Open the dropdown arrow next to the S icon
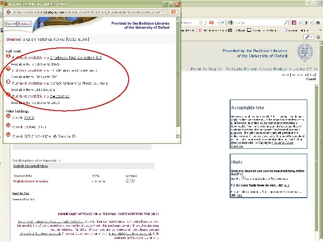 pos(299,23)
